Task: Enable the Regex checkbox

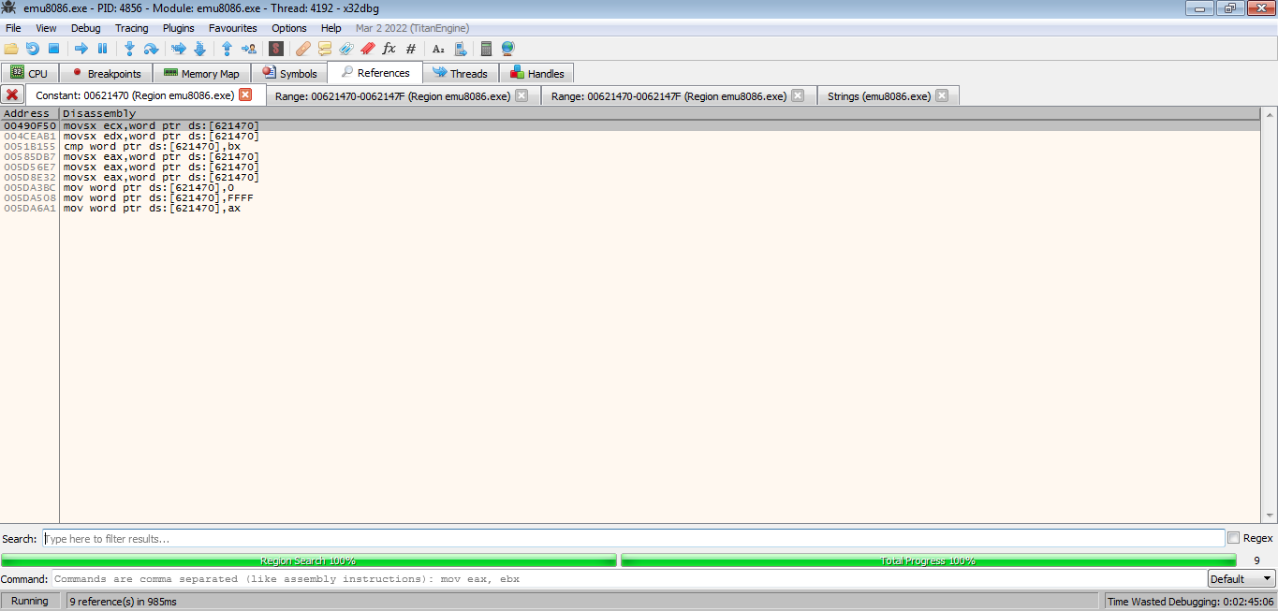Action: 1233,538
